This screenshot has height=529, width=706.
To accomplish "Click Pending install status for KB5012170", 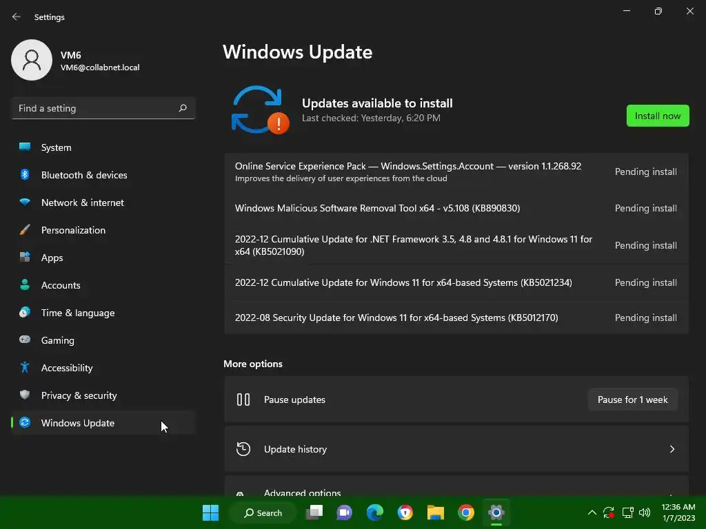I will point(645,318).
